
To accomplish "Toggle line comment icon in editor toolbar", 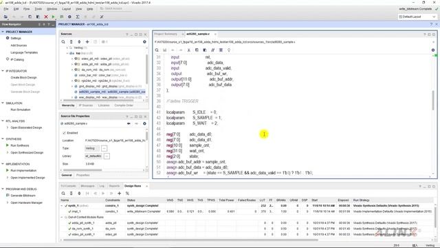I will (x=212, y=50).
